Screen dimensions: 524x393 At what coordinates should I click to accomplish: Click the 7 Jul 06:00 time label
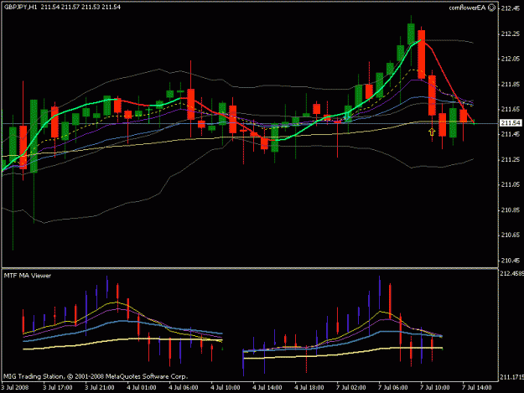tap(393, 388)
